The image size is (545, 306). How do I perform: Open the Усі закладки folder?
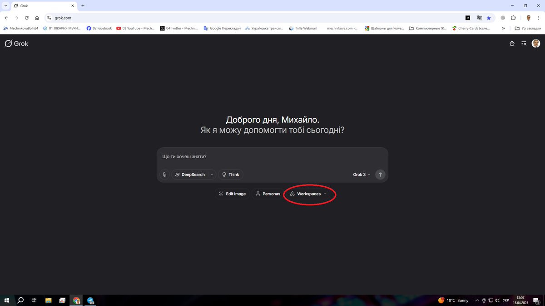click(528, 28)
